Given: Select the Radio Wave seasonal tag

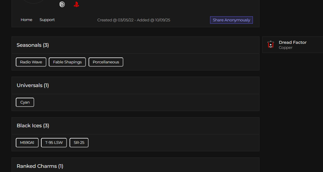Looking at the screenshot, I should click(31, 62).
